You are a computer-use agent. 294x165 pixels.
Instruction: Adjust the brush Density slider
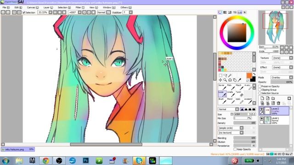pyautogui.click(x=245, y=123)
